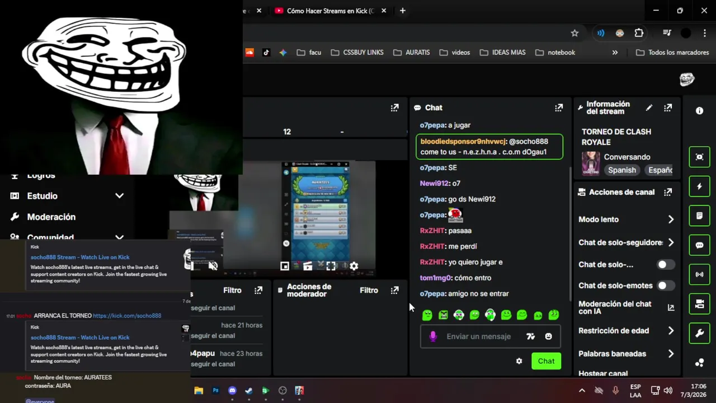
Task: Toggle the wrench sidebar icon
Action: (699, 334)
